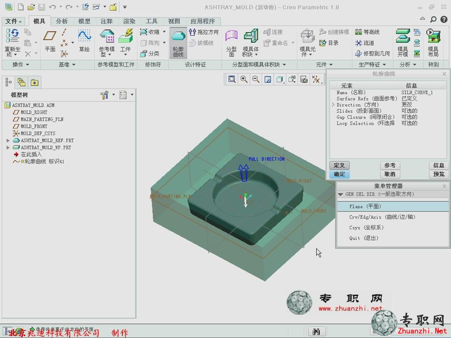Open the Help question mark icon
The width and height of the screenshot is (451, 338).
coord(444,19)
